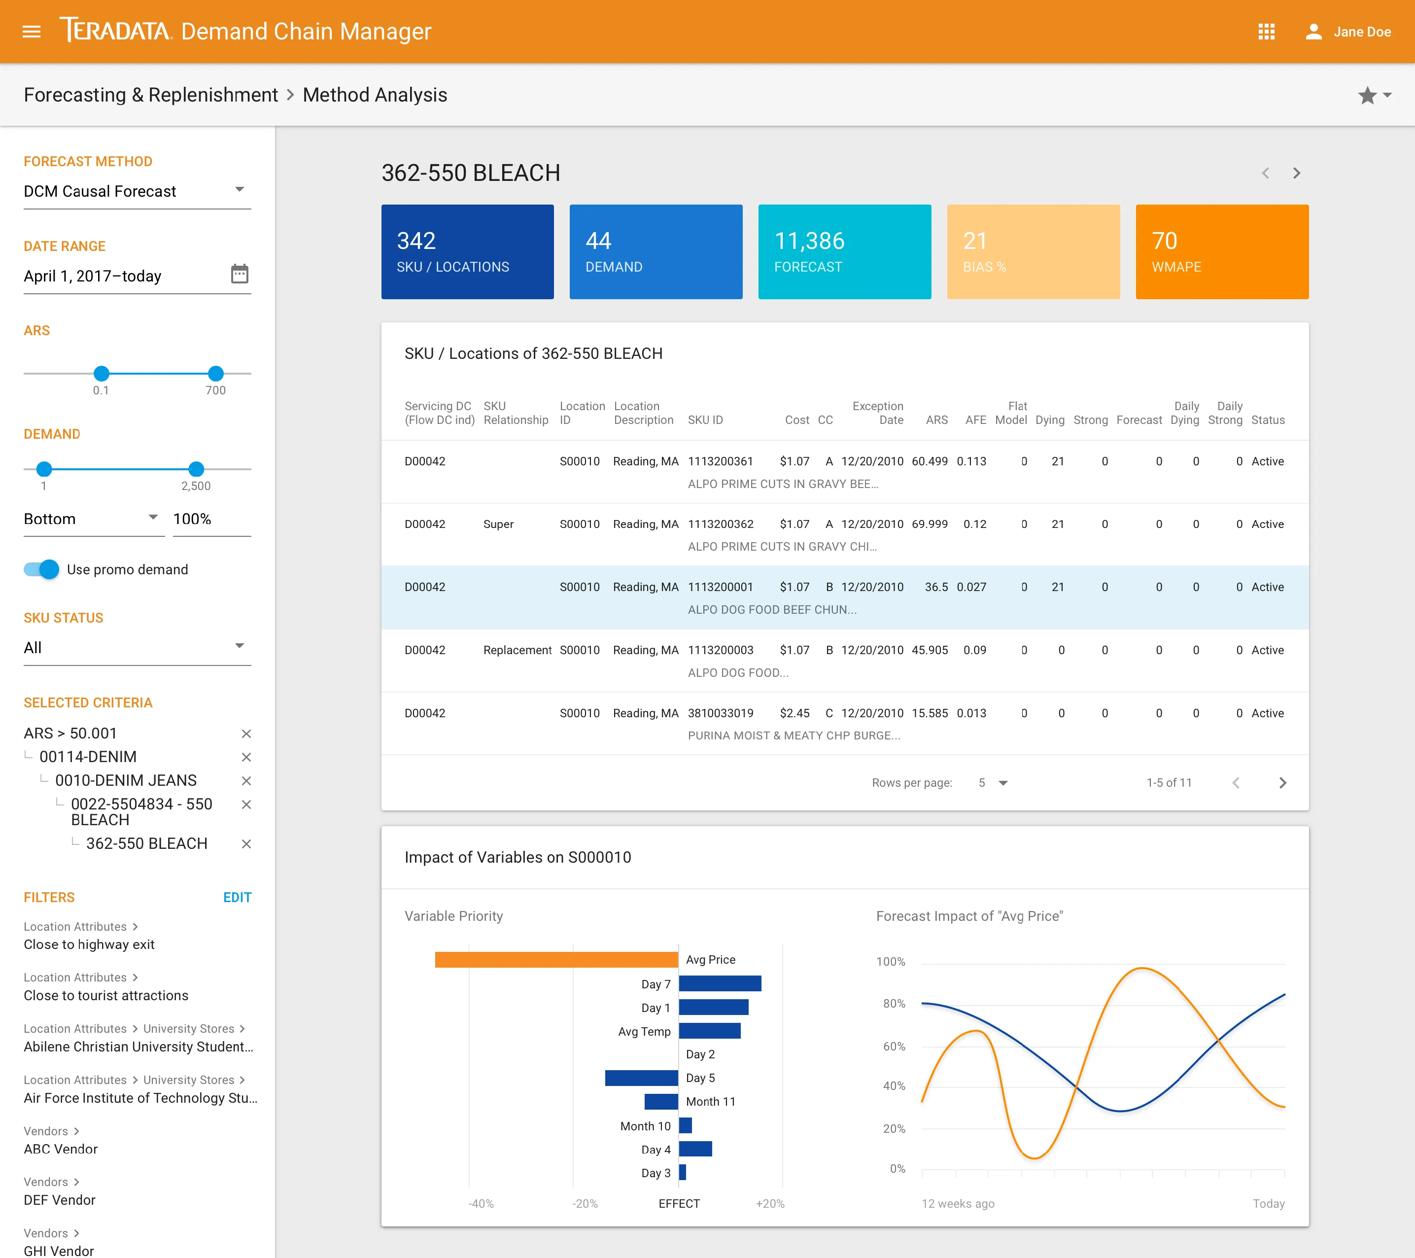Viewport: 1415px width, 1258px height.
Task: Go to next item beside 362-550 BLEACH title
Action: click(x=1297, y=173)
